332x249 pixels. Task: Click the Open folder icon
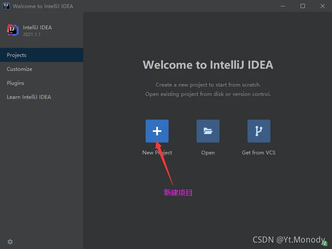[x=208, y=131]
